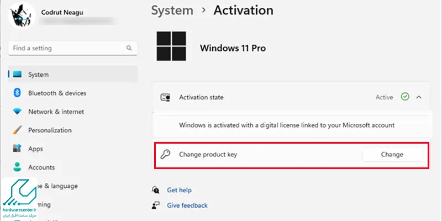The image size is (442, 221).
Task: Click the Give feedback icon
Action: [x=156, y=205]
